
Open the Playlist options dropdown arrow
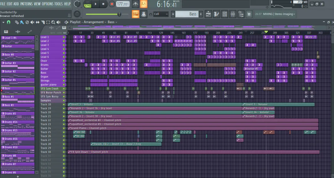pyautogui.click(x=3, y=22)
